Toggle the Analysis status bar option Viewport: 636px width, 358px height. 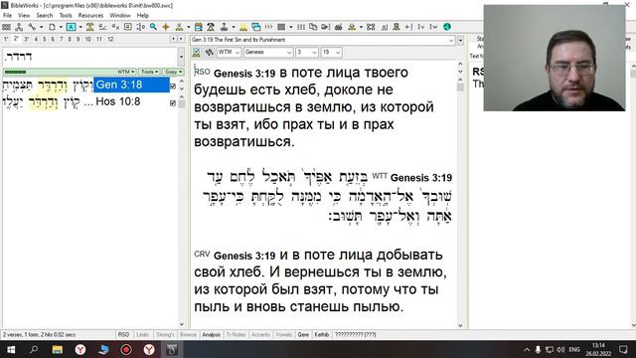tap(212, 334)
